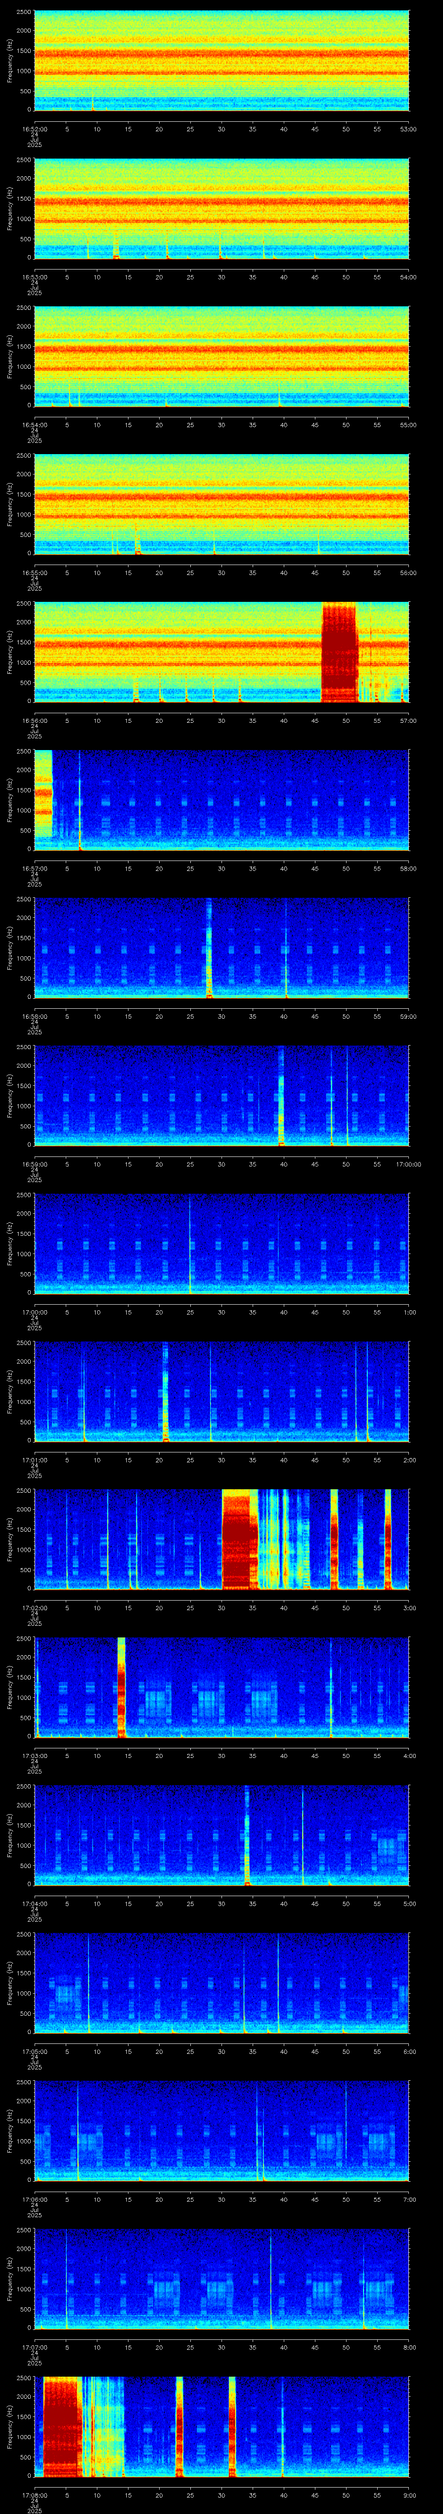Click the 17:02:00 start time label

(x=34, y=1608)
